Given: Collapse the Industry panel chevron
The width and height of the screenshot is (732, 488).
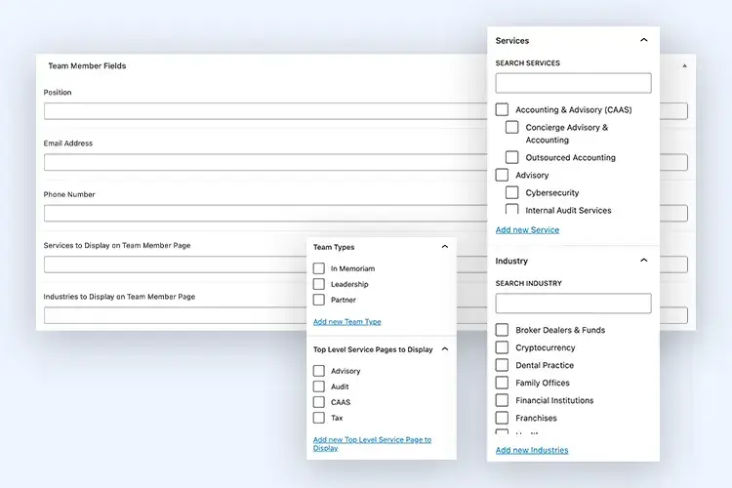Looking at the screenshot, I should [x=643, y=262].
